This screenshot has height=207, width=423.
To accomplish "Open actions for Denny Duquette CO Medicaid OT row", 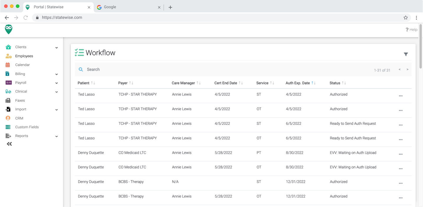I will point(401,169).
